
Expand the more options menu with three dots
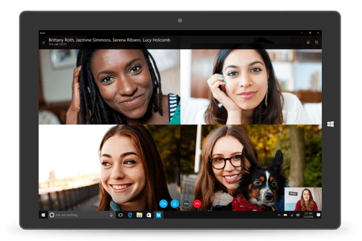(186, 203)
